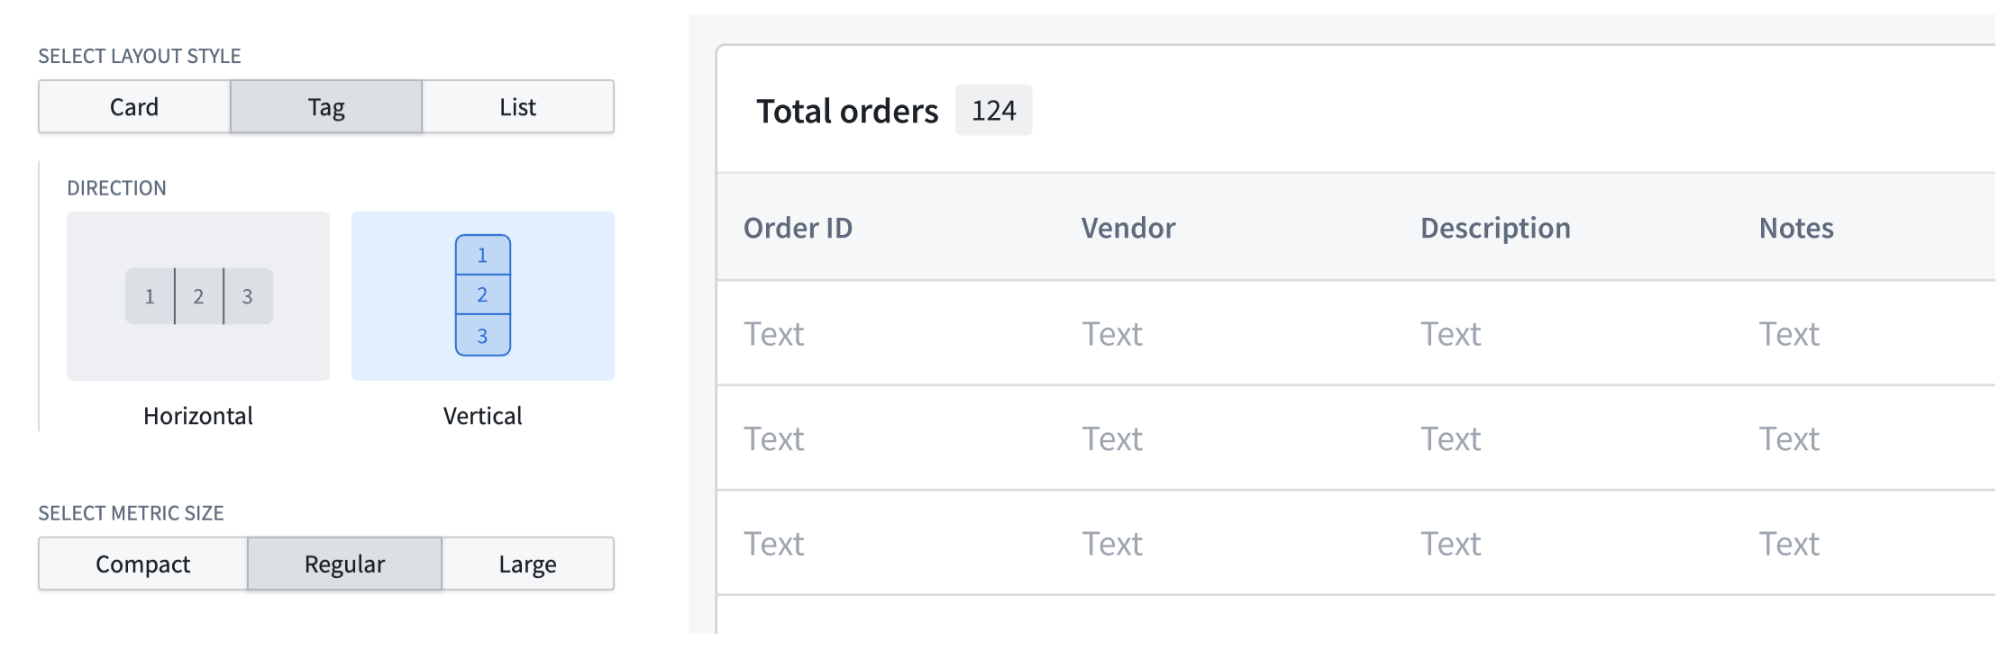Click the '2' block in the Vertical thumbnail

tap(483, 294)
